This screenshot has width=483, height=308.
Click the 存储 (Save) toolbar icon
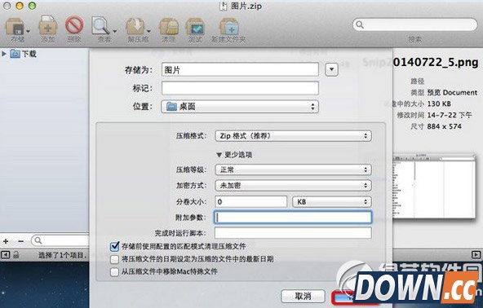15,27
